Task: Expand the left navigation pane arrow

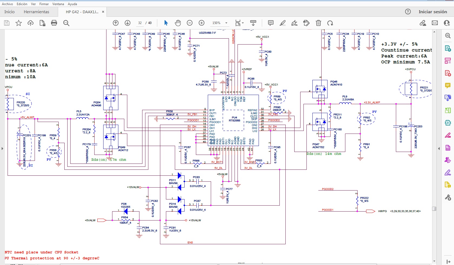Action: point(2,148)
